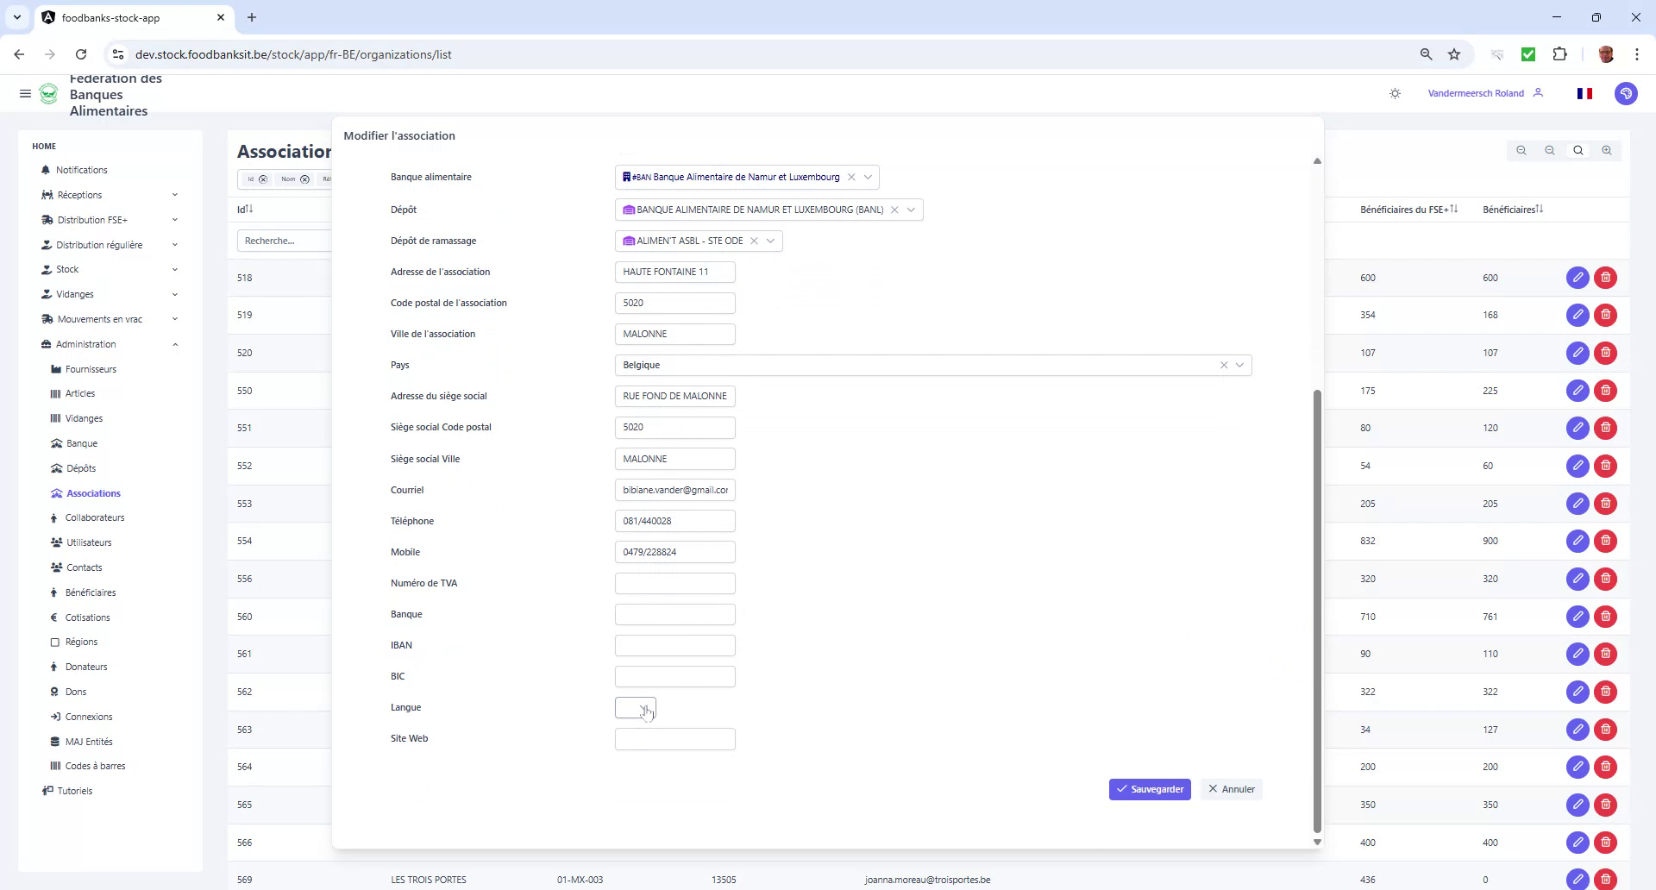Toggle light mode with the sun icon

click(x=1395, y=93)
